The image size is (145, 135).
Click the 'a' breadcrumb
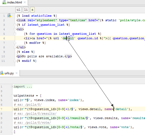pos(32,10)
